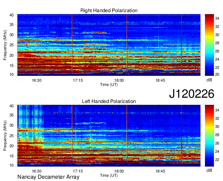Click the dB unit under top colorbar

[x=209, y=80]
